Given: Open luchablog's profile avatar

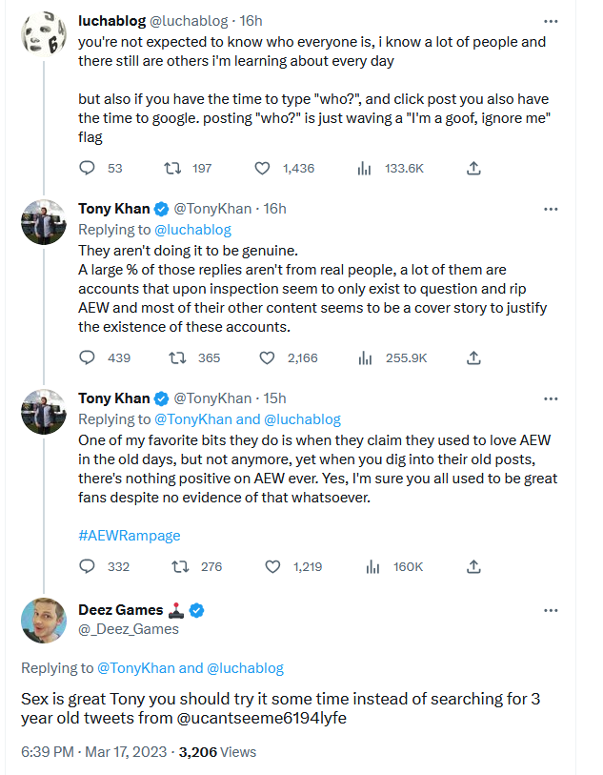Looking at the screenshot, I should [x=44, y=37].
